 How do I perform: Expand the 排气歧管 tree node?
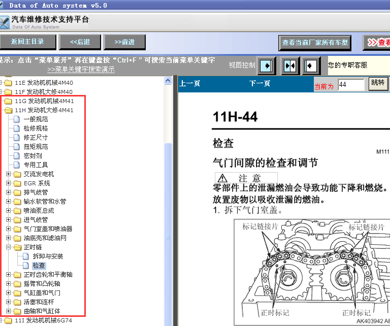click(8, 192)
